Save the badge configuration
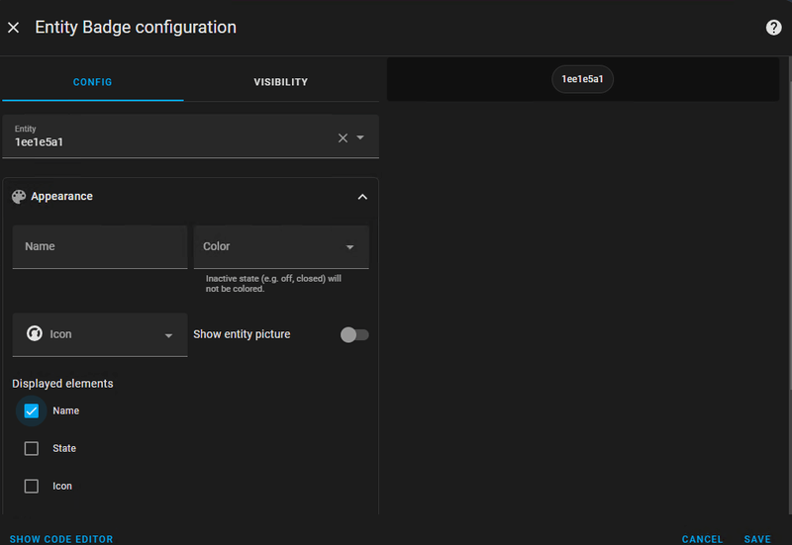The image size is (792, 545). (757, 539)
